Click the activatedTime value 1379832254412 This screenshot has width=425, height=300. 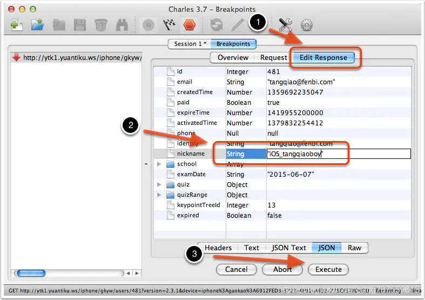(295, 123)
